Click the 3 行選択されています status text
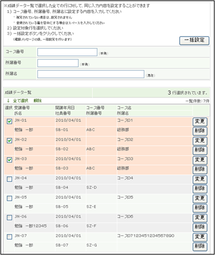This screenshot has width=215, height=255. [188, 92]
